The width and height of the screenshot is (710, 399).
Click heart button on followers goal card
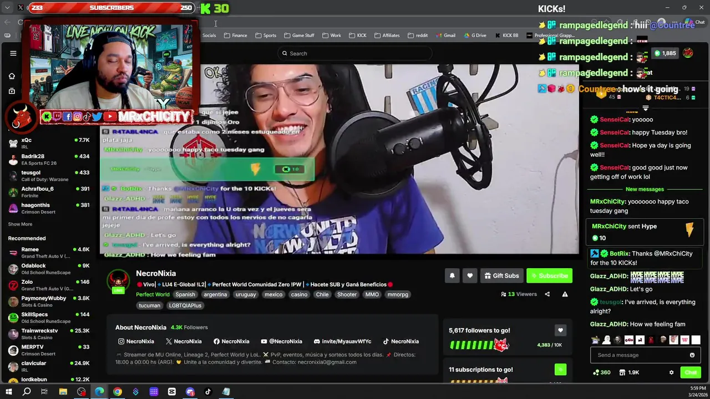pos(560,330)
